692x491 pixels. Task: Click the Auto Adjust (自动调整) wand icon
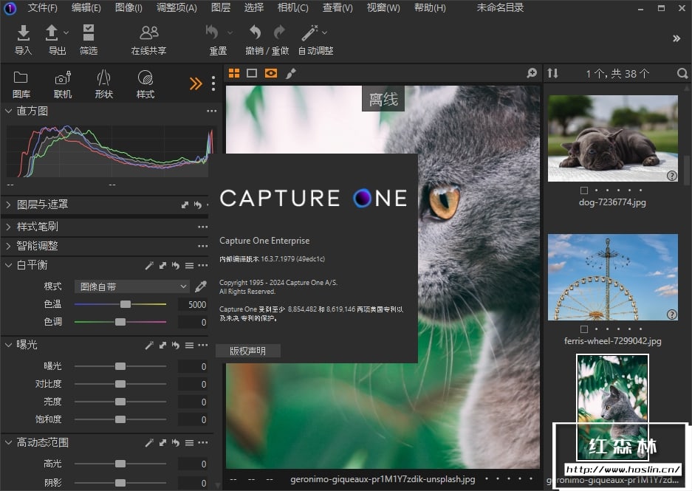coord(310,33)
